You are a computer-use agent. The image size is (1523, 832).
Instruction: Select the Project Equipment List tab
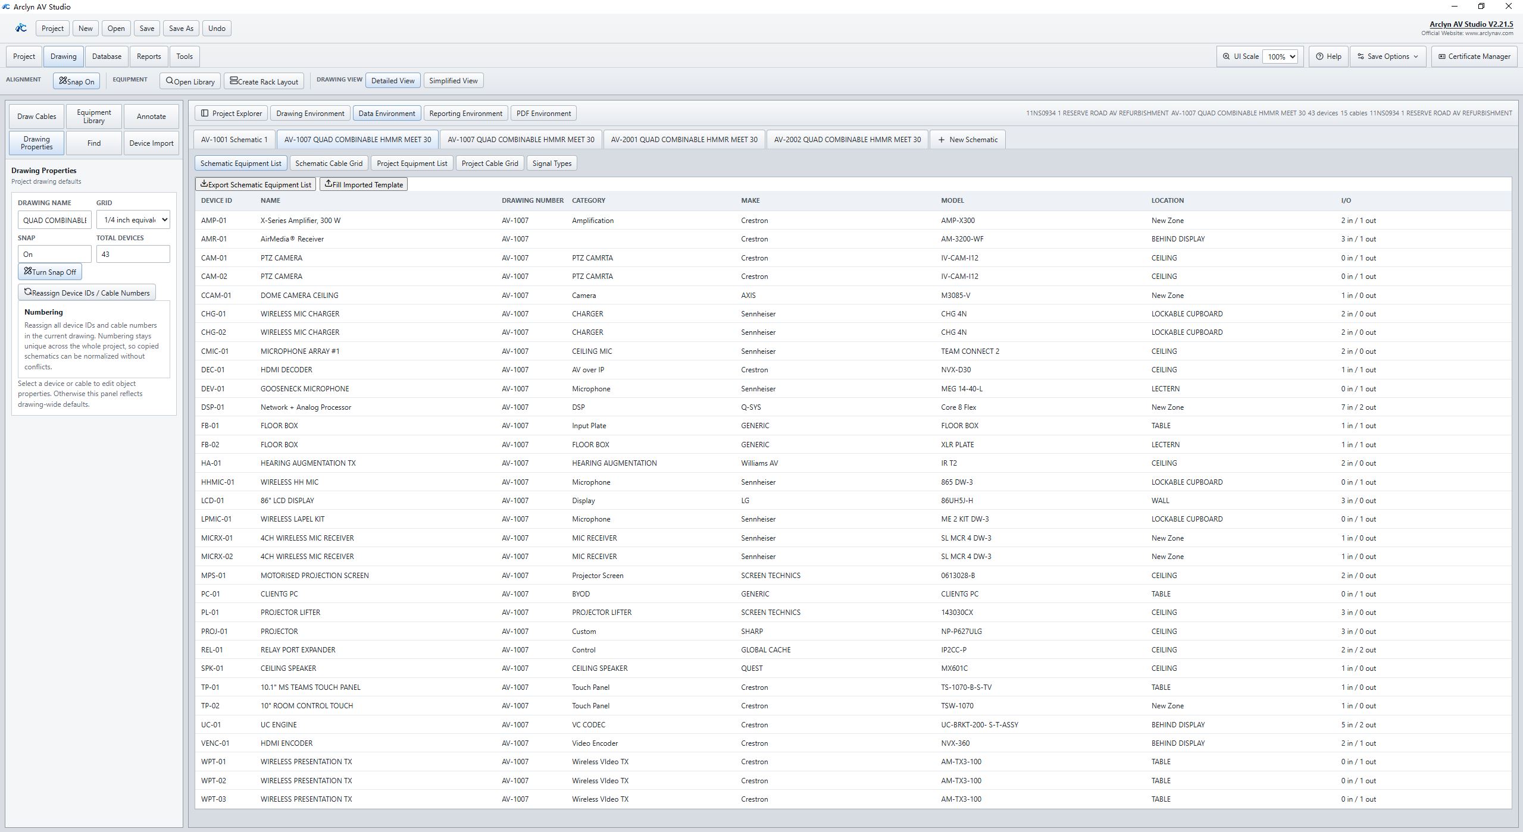coord(412,164)
